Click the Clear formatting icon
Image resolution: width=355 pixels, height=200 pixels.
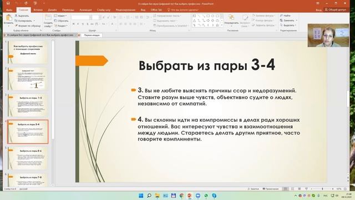click(115, 17)
